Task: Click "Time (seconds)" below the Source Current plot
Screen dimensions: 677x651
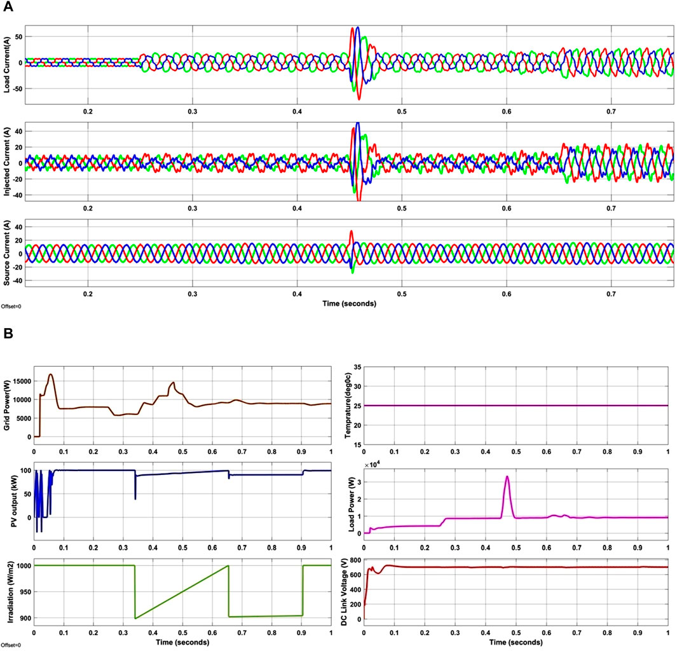Action: click(349, 303)
